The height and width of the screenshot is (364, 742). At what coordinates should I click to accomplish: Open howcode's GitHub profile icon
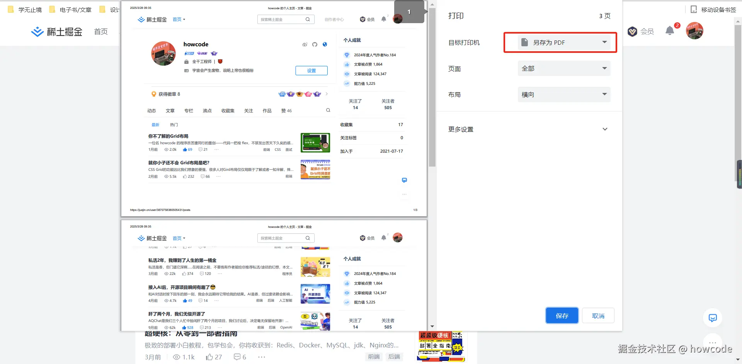(314, 44)
